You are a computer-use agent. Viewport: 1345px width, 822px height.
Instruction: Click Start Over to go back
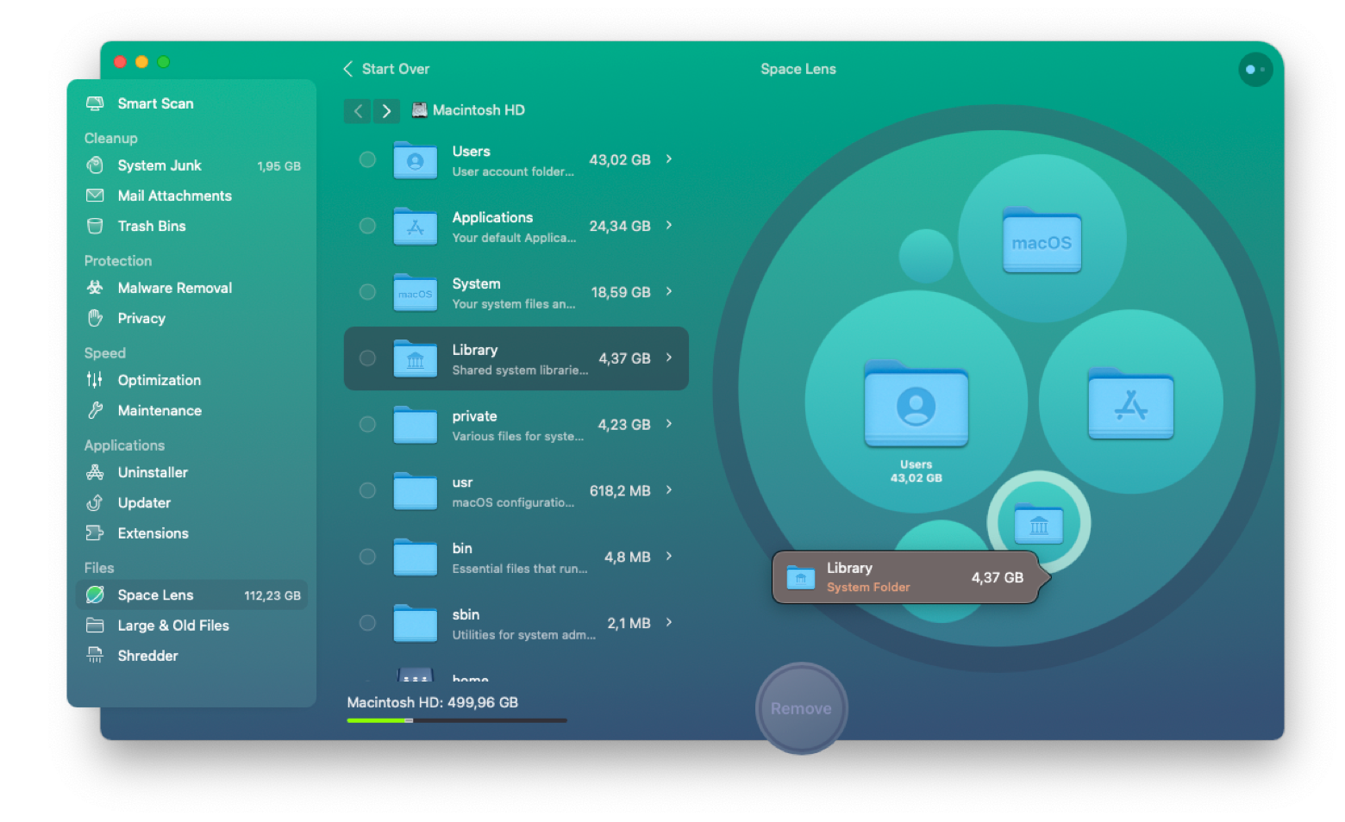coord(386,69)
